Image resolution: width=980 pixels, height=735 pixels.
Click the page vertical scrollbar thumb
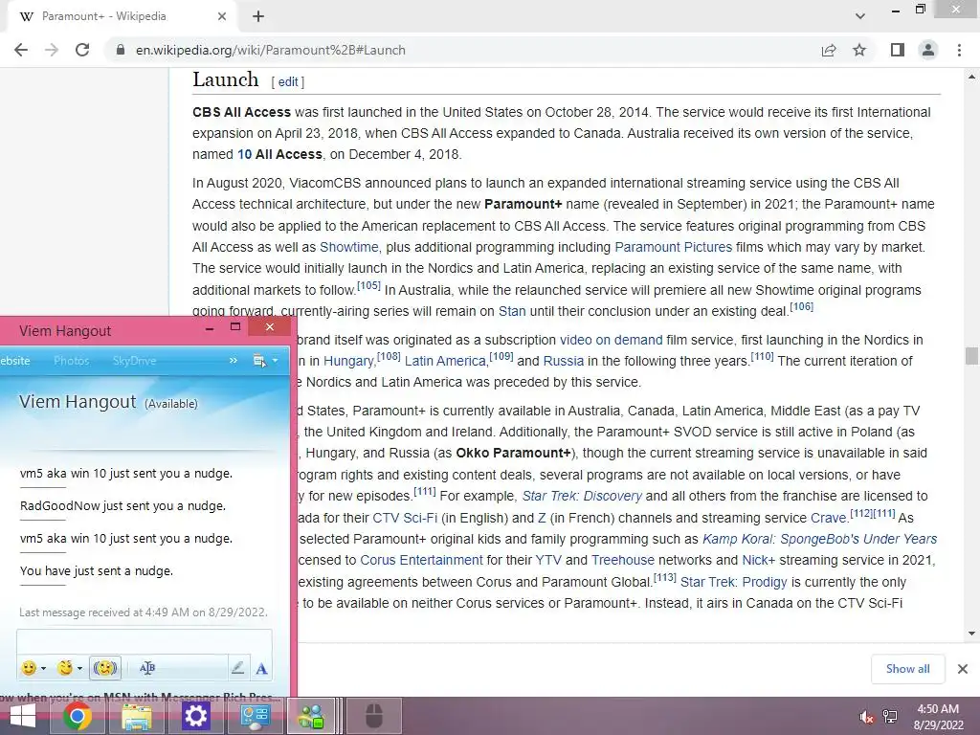[971, 356]
